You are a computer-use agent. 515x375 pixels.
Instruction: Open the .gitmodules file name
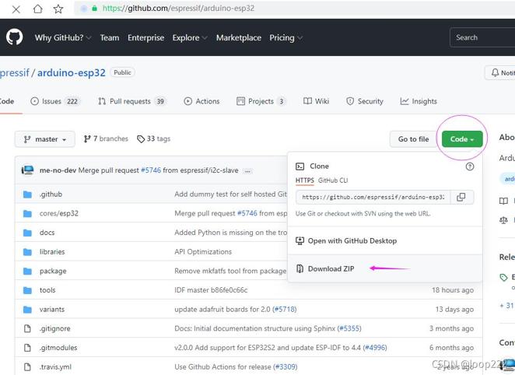point(58,348)
